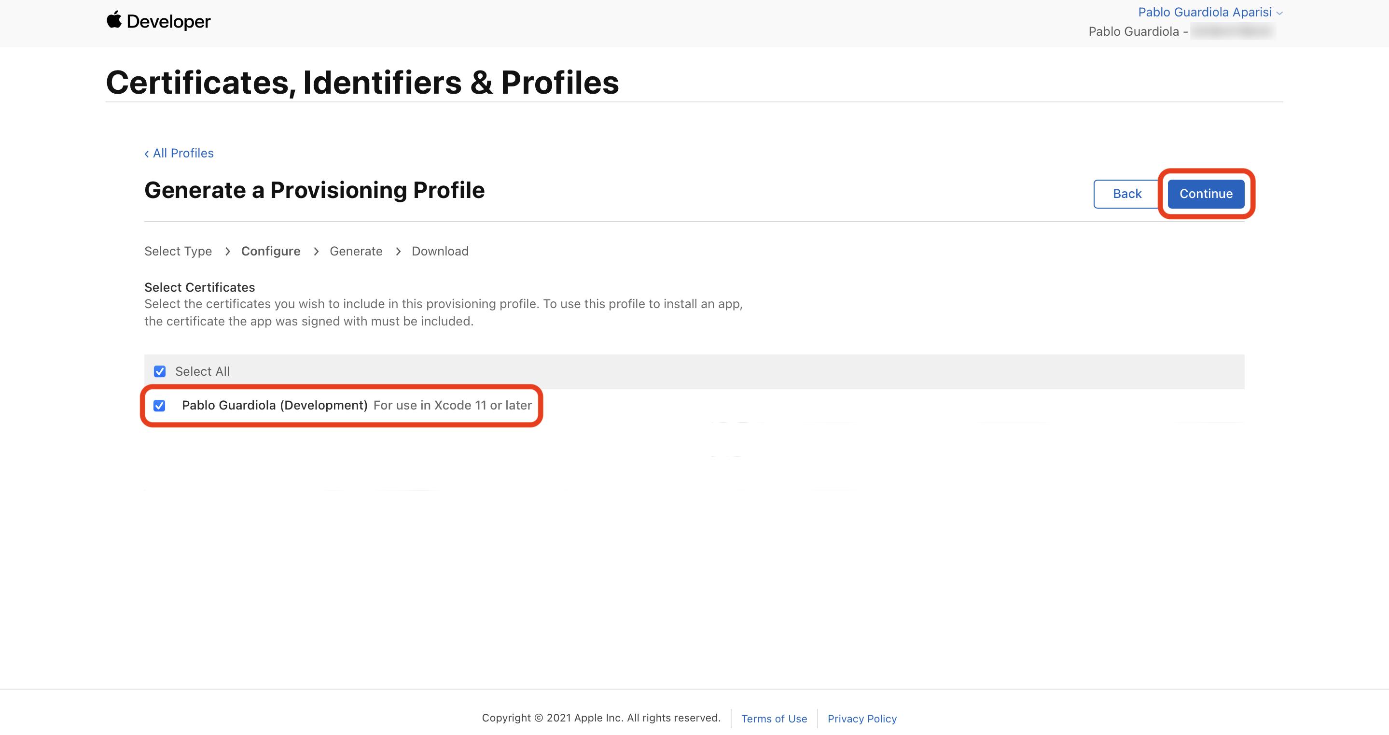Click the back chevron beside All Profiles

pyautogui.click(x=147, y=154)
